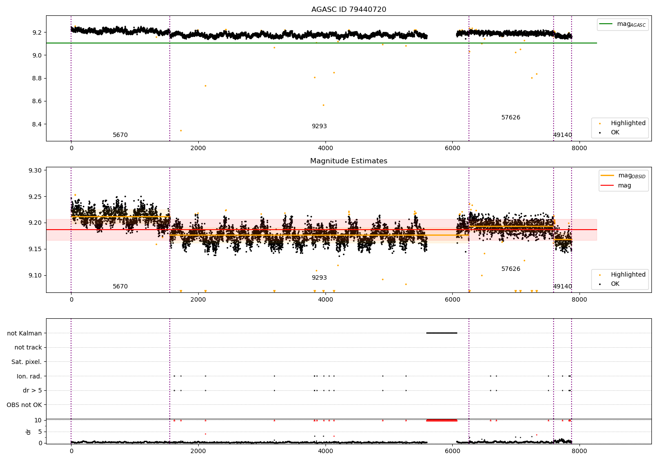Click obsid label 49140 in top plot

563,135
